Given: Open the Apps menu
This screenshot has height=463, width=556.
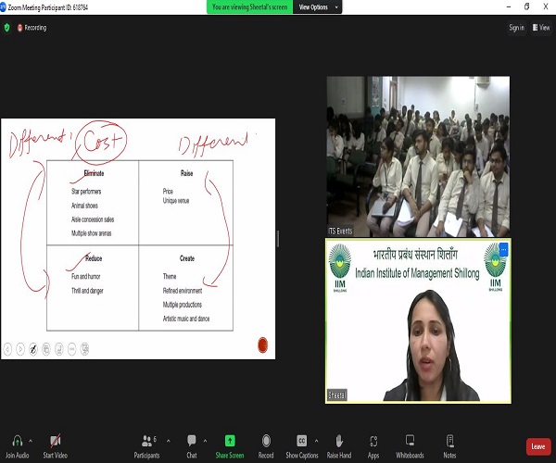Looking at the screenshot, I should 373,446.
